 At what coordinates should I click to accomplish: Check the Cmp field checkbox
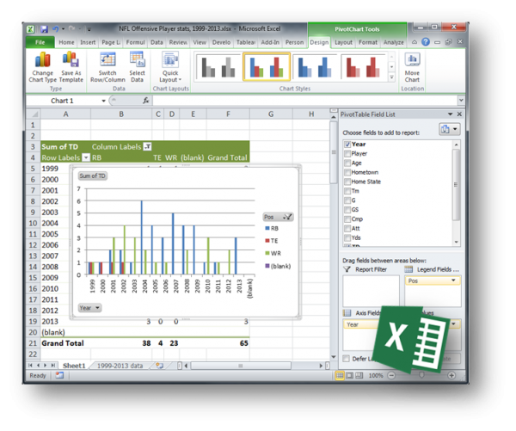(x=347, y=219)
